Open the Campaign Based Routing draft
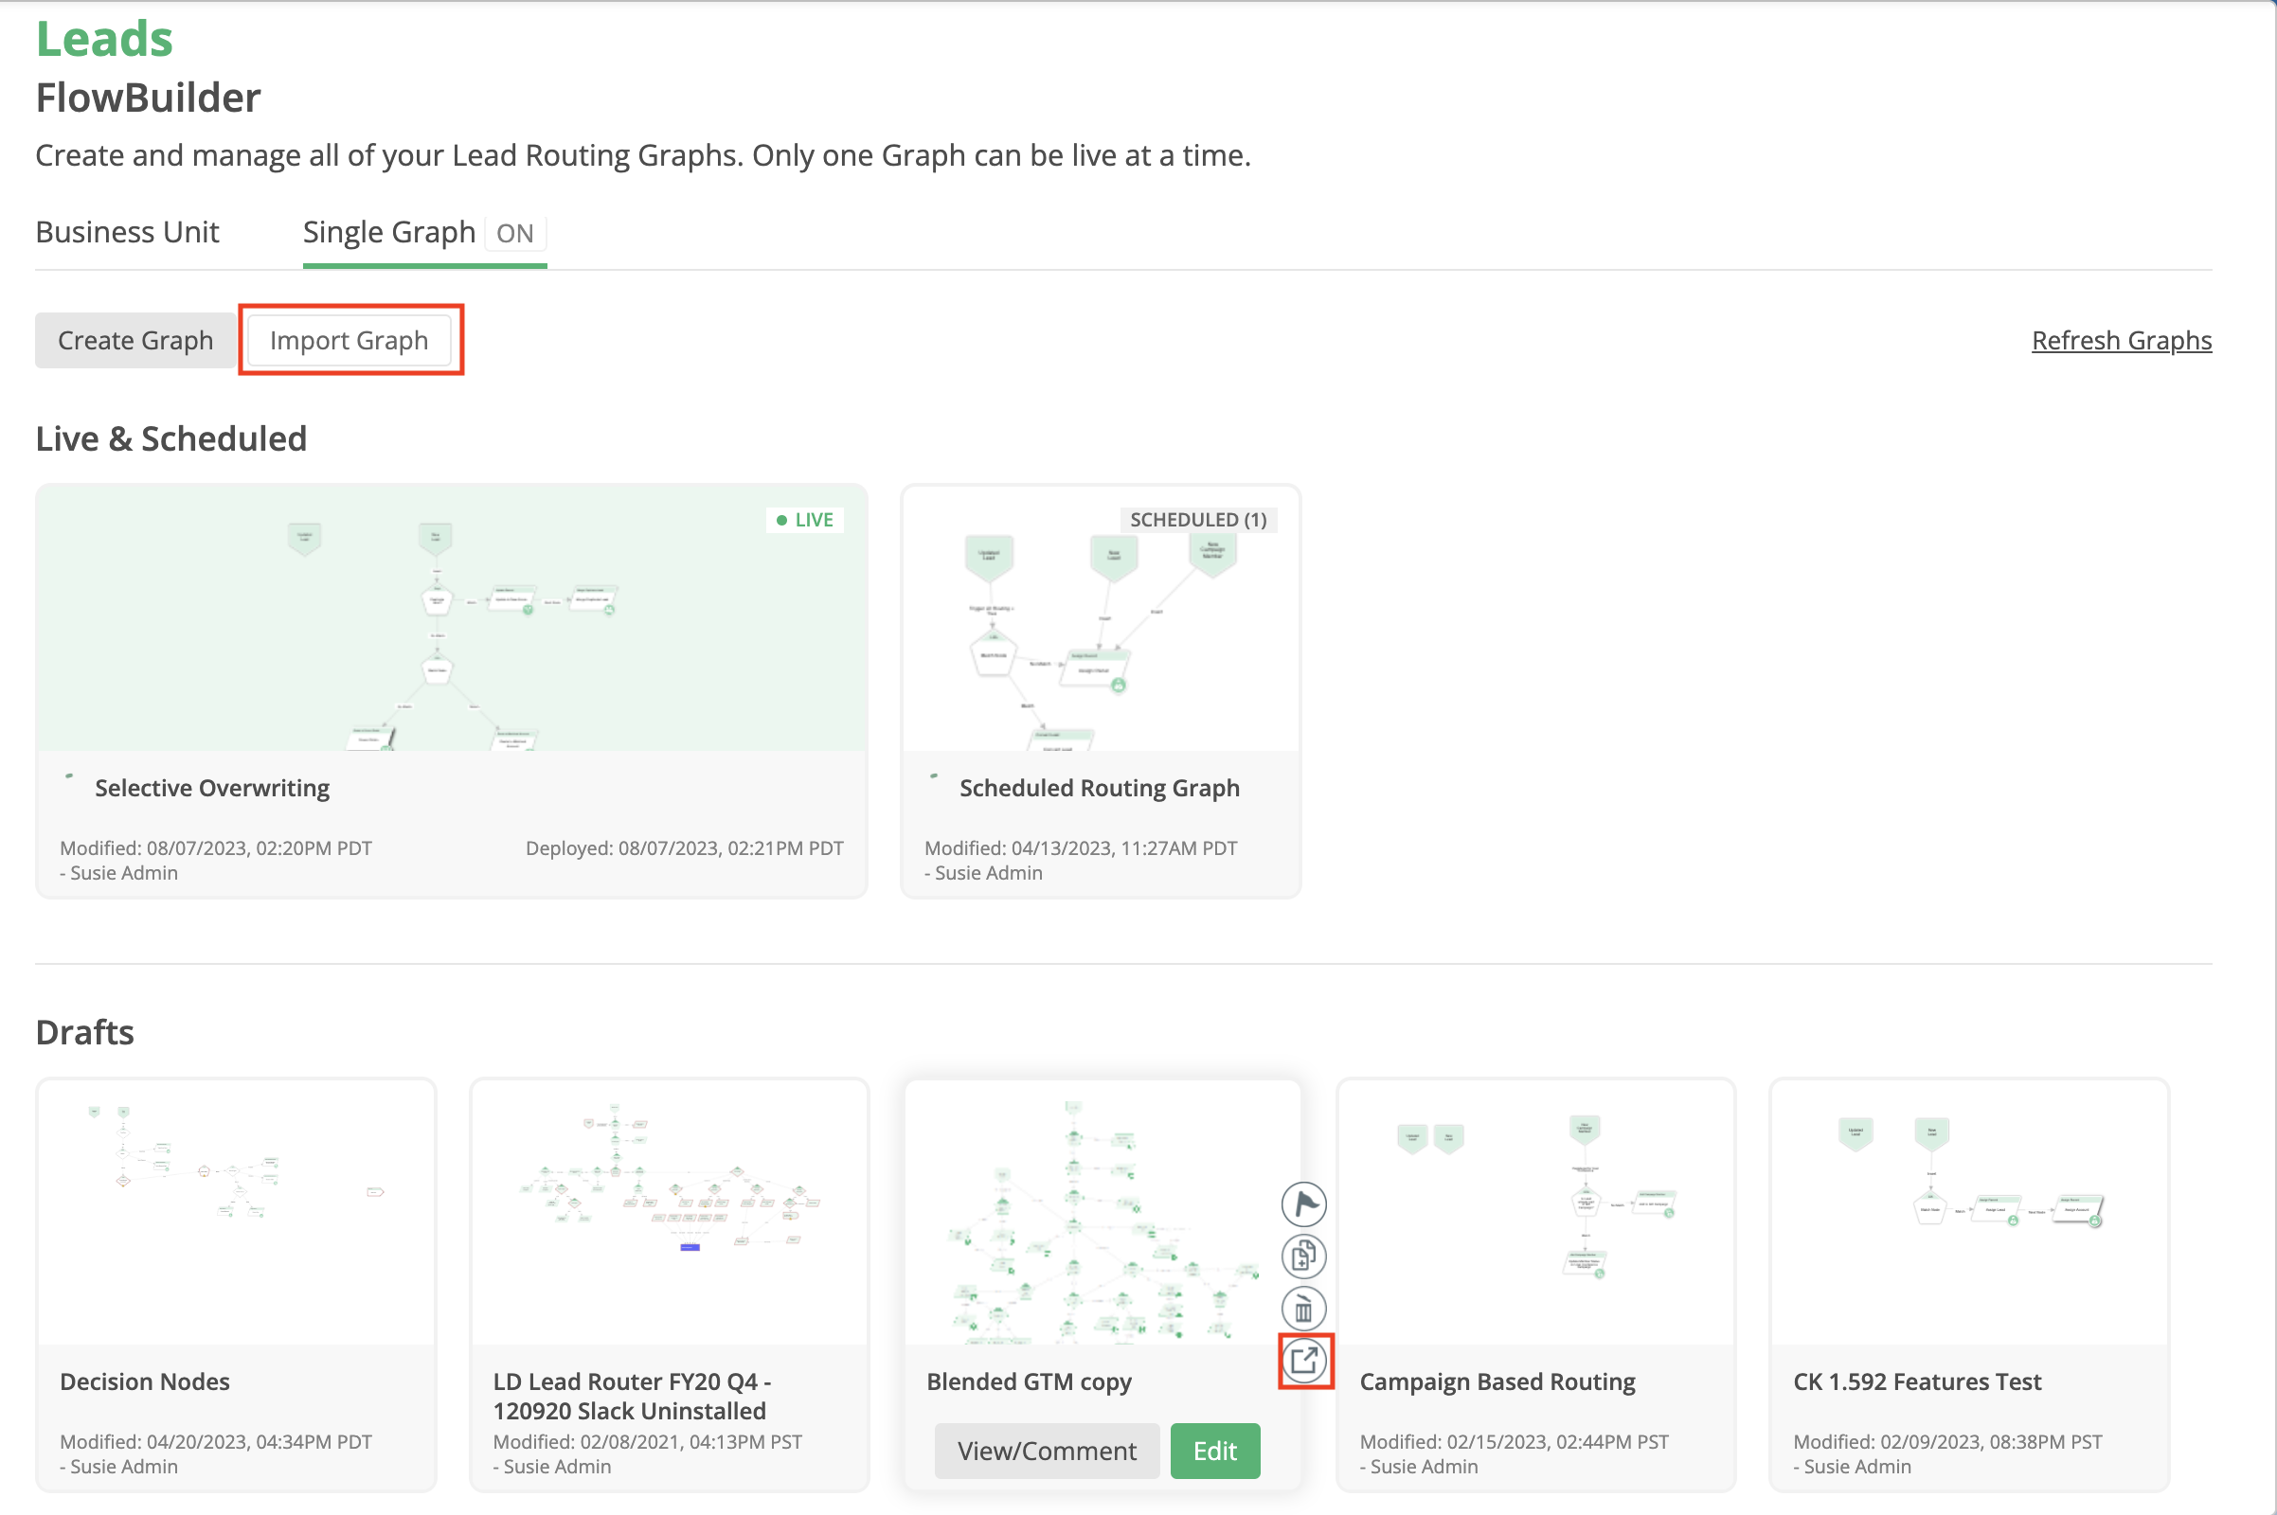The image size is (2277, 1515). [1534, 1212]
